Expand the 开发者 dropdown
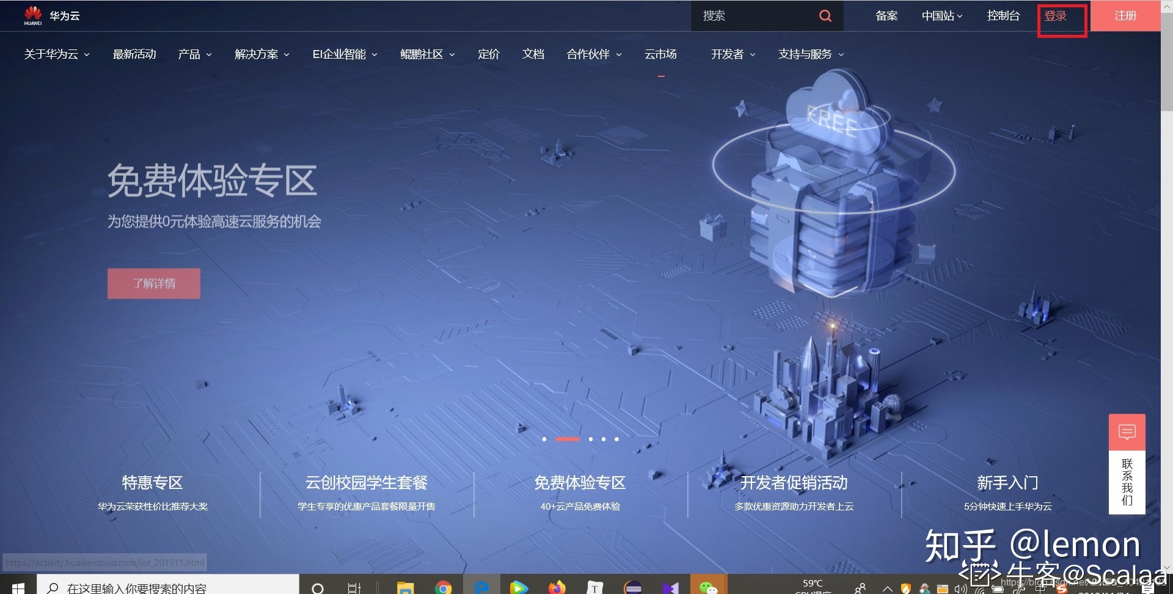Screen dimensions: 1173x594 (x=733, y=54)
